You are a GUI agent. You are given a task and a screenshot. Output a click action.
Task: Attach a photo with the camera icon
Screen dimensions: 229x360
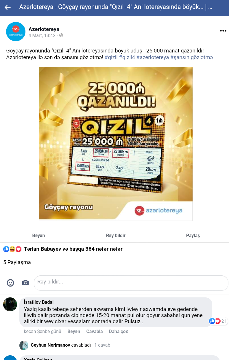click(25, 283)
